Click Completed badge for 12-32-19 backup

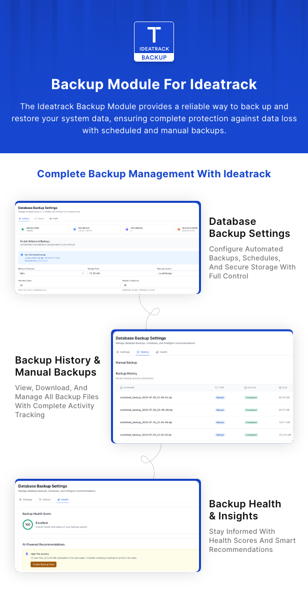pyautogui.click(x=251, y=434)
